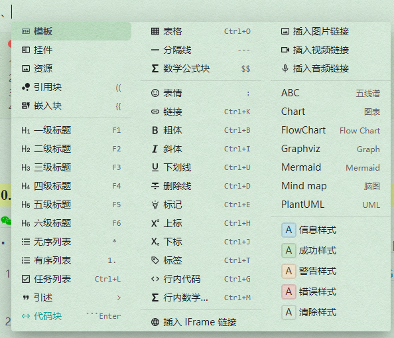394x338 pixels.
Task: Click the 标签 tag icon
Action: click(155, 260)
